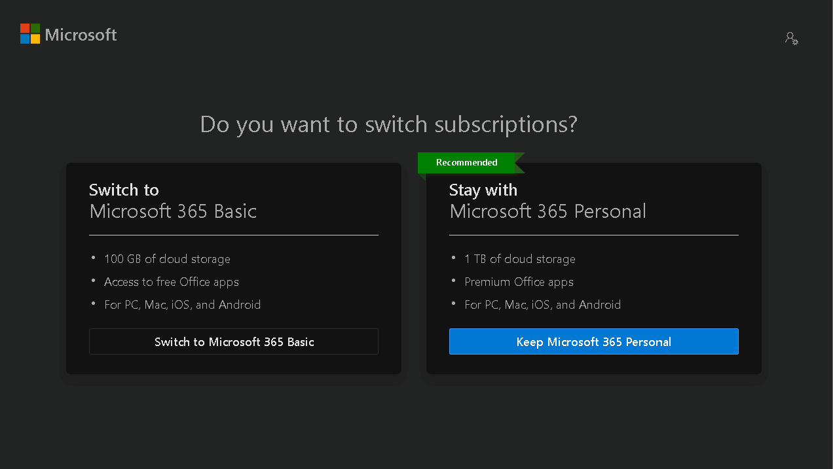Click the Microsoft logo
The height and width of the screenshot is (469, 833).
(69, 34)
